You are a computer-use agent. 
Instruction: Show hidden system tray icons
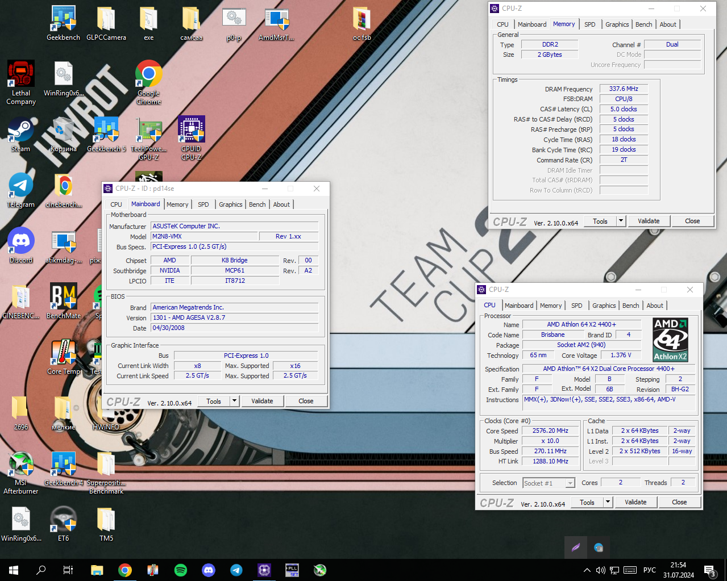click(x=587, y=570)
